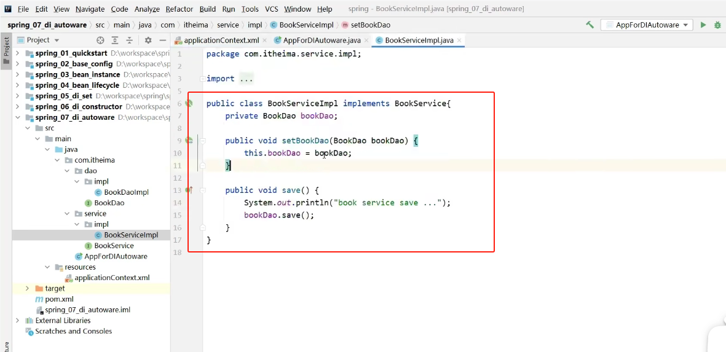This screenshot has height=352, width=726.
Task: Select AppForDIAutoware class in tree
Action: click(x=111, y=256)
